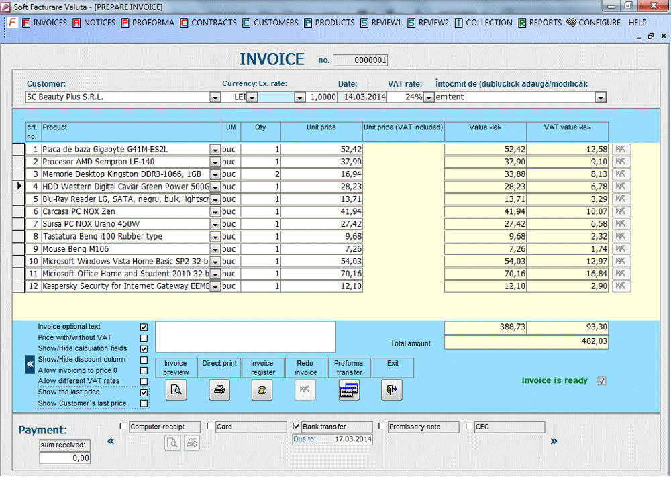Image resolution: width=671 pixels, height=477 pixels.
Task: Toggle the Invoice is ready checkbox
Action: point(602,381)
